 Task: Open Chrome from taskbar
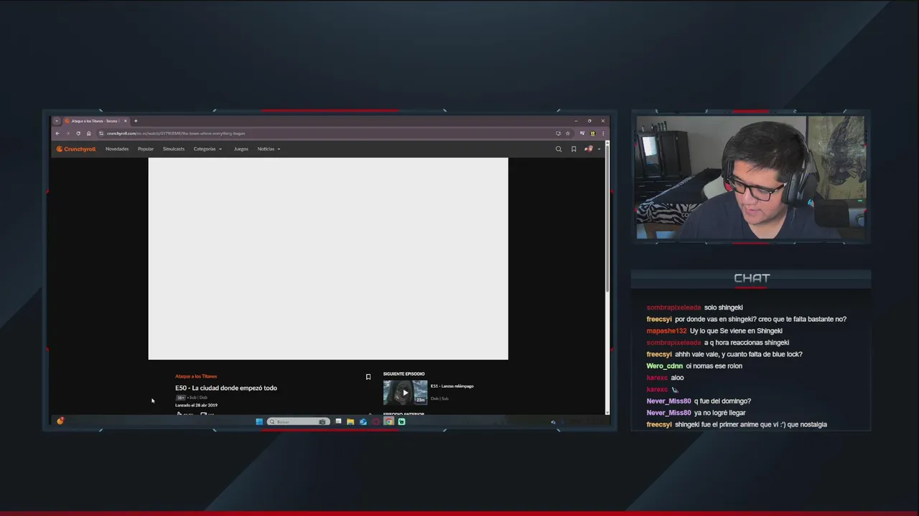tap(388, 421)
